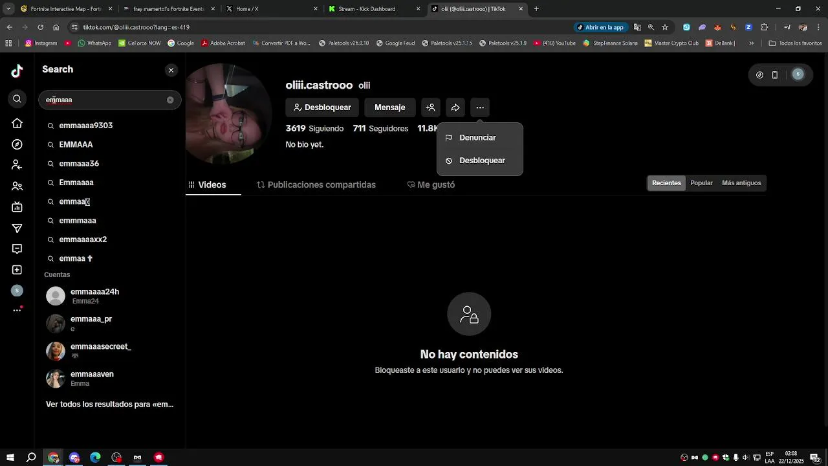This screenshot has width=828, height=466.
Task: Select suggestion emmmaaa
Action: [110, 221]
